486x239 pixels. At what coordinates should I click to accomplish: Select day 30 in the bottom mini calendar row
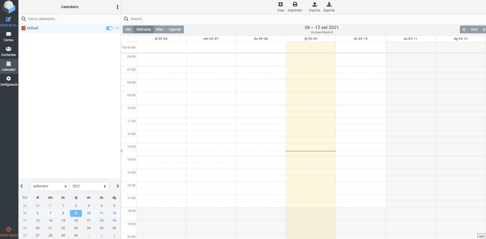coord(76,236)
